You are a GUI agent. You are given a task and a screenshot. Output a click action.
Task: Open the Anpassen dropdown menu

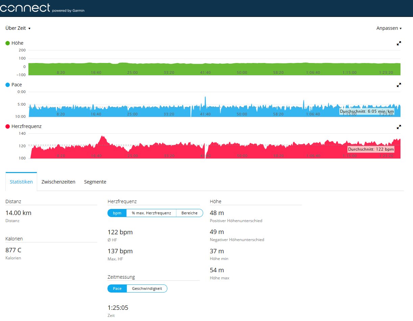click(x=389, y=28)
